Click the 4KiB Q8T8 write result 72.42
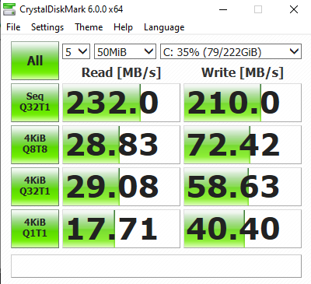Screen dimensions: 311x284 pyautogui.click(x=243, y=145)
